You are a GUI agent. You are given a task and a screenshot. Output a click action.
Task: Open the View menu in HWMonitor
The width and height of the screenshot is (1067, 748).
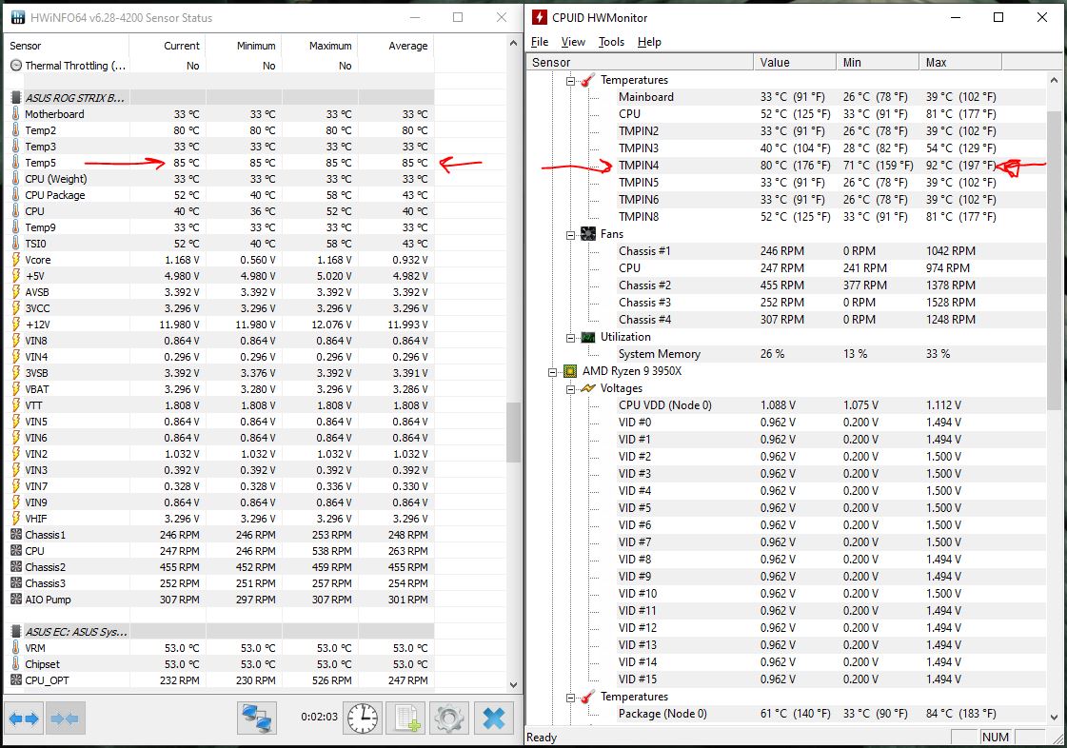(573, 42)
